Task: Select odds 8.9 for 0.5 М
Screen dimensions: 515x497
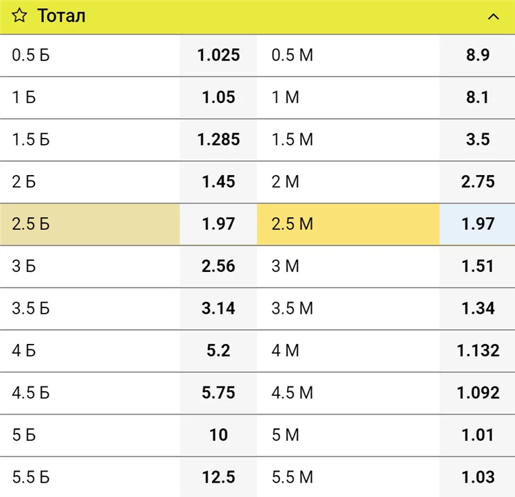Action: click(477, 55)
